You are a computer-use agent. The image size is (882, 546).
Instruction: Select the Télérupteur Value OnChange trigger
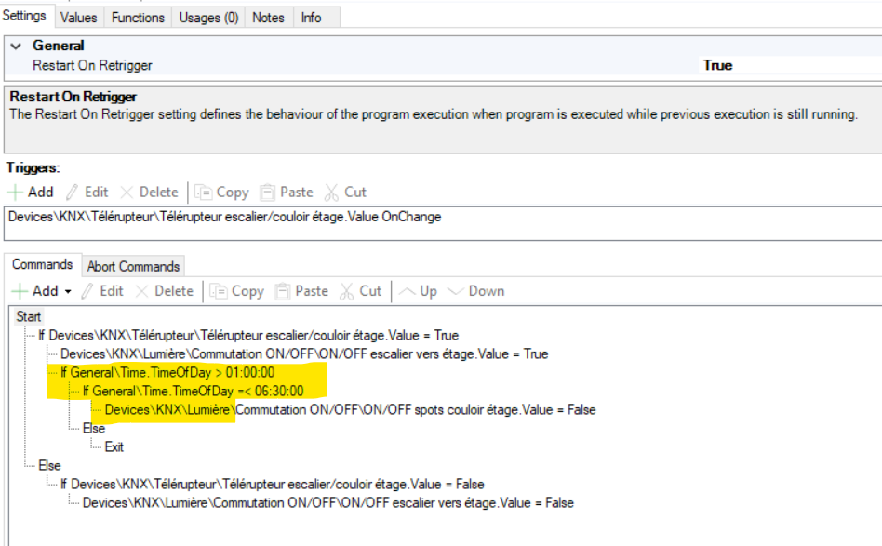(224, 217)
